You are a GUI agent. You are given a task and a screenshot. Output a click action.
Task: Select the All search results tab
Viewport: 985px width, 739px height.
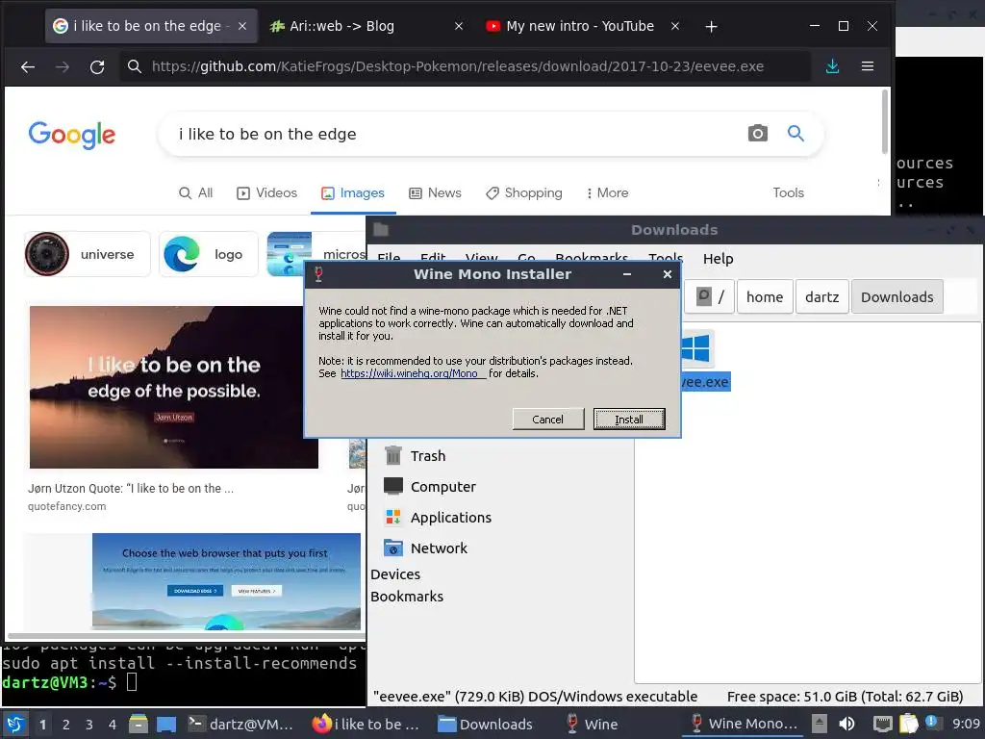pyautogui.click(x=195, y=192)
